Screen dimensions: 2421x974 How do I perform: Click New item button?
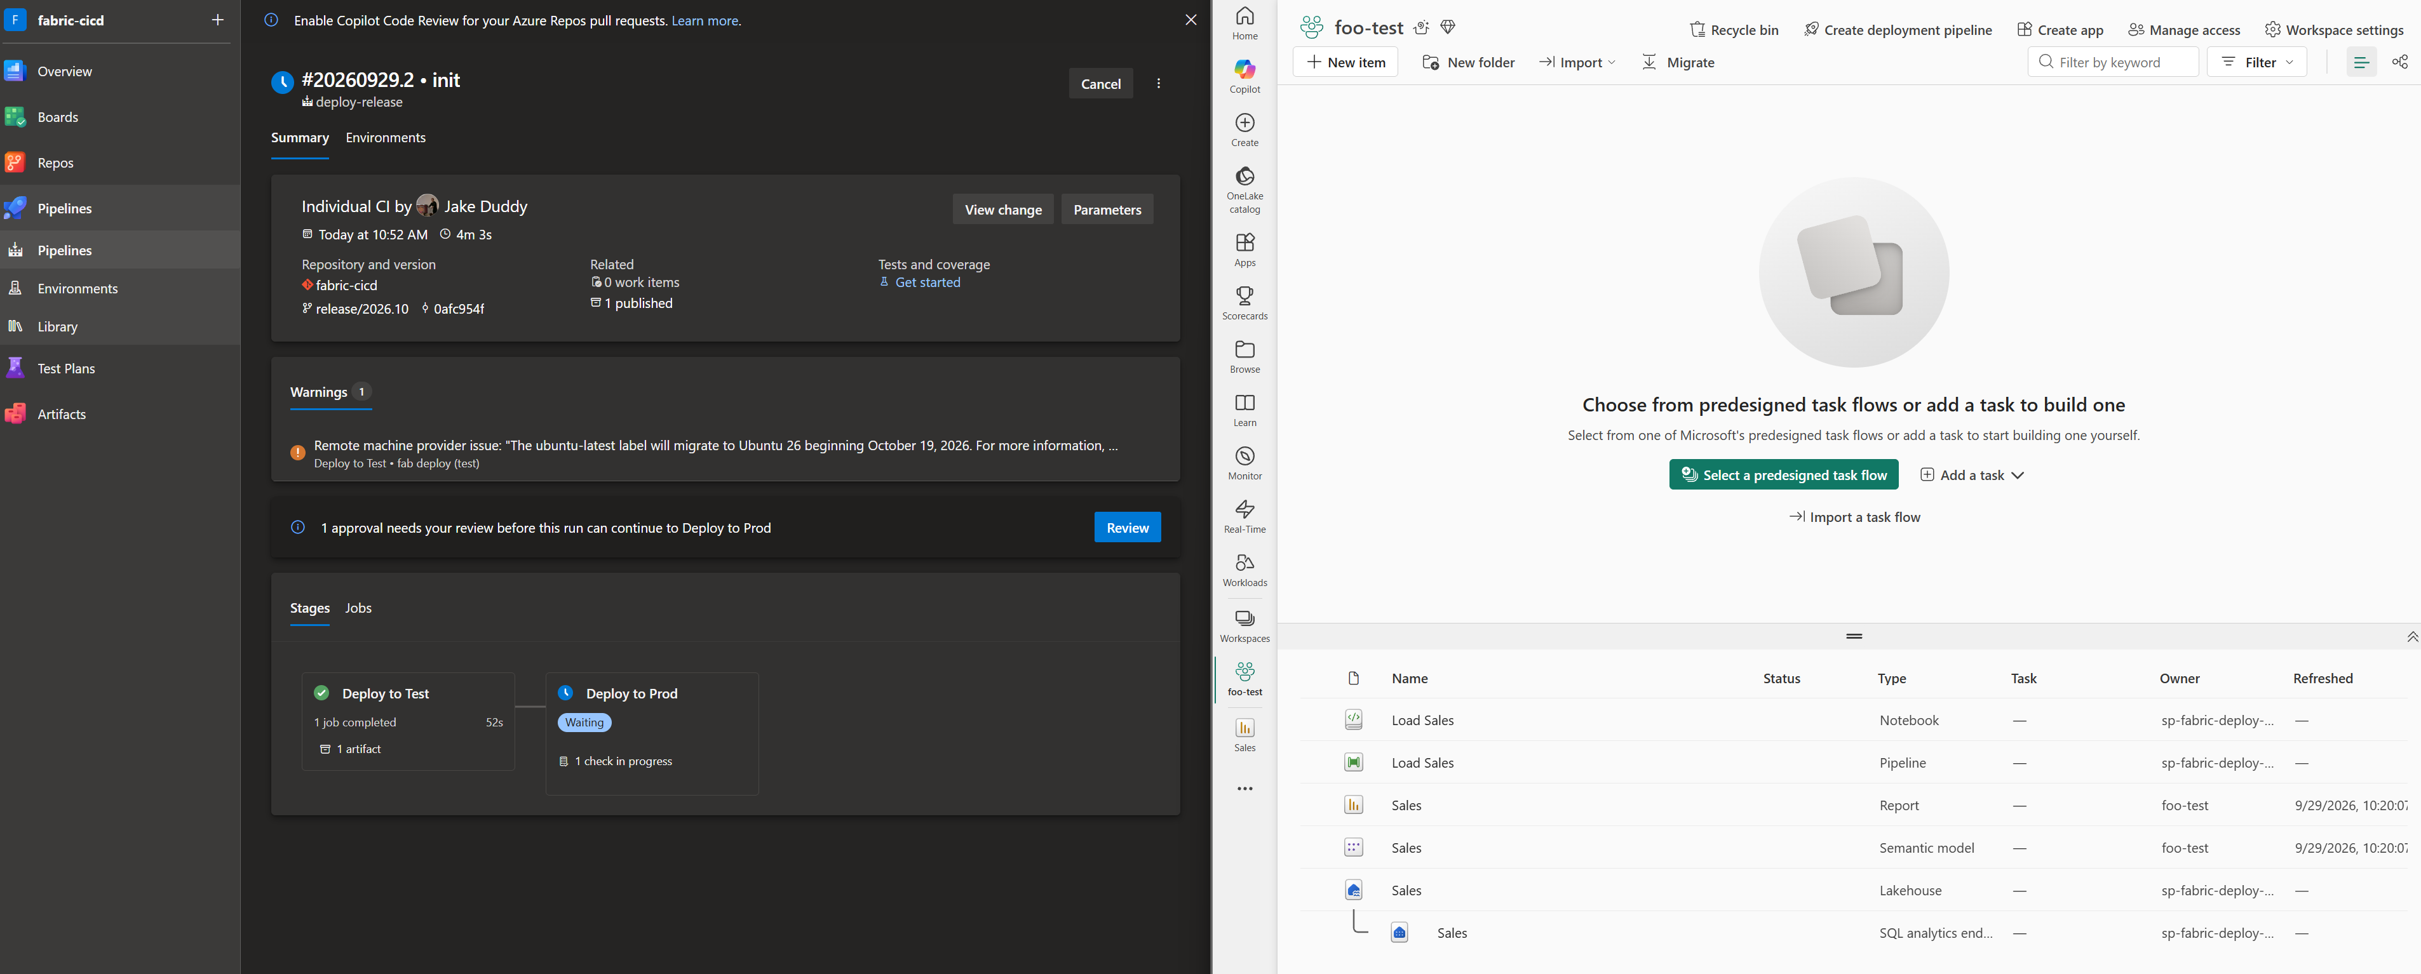1345,62
